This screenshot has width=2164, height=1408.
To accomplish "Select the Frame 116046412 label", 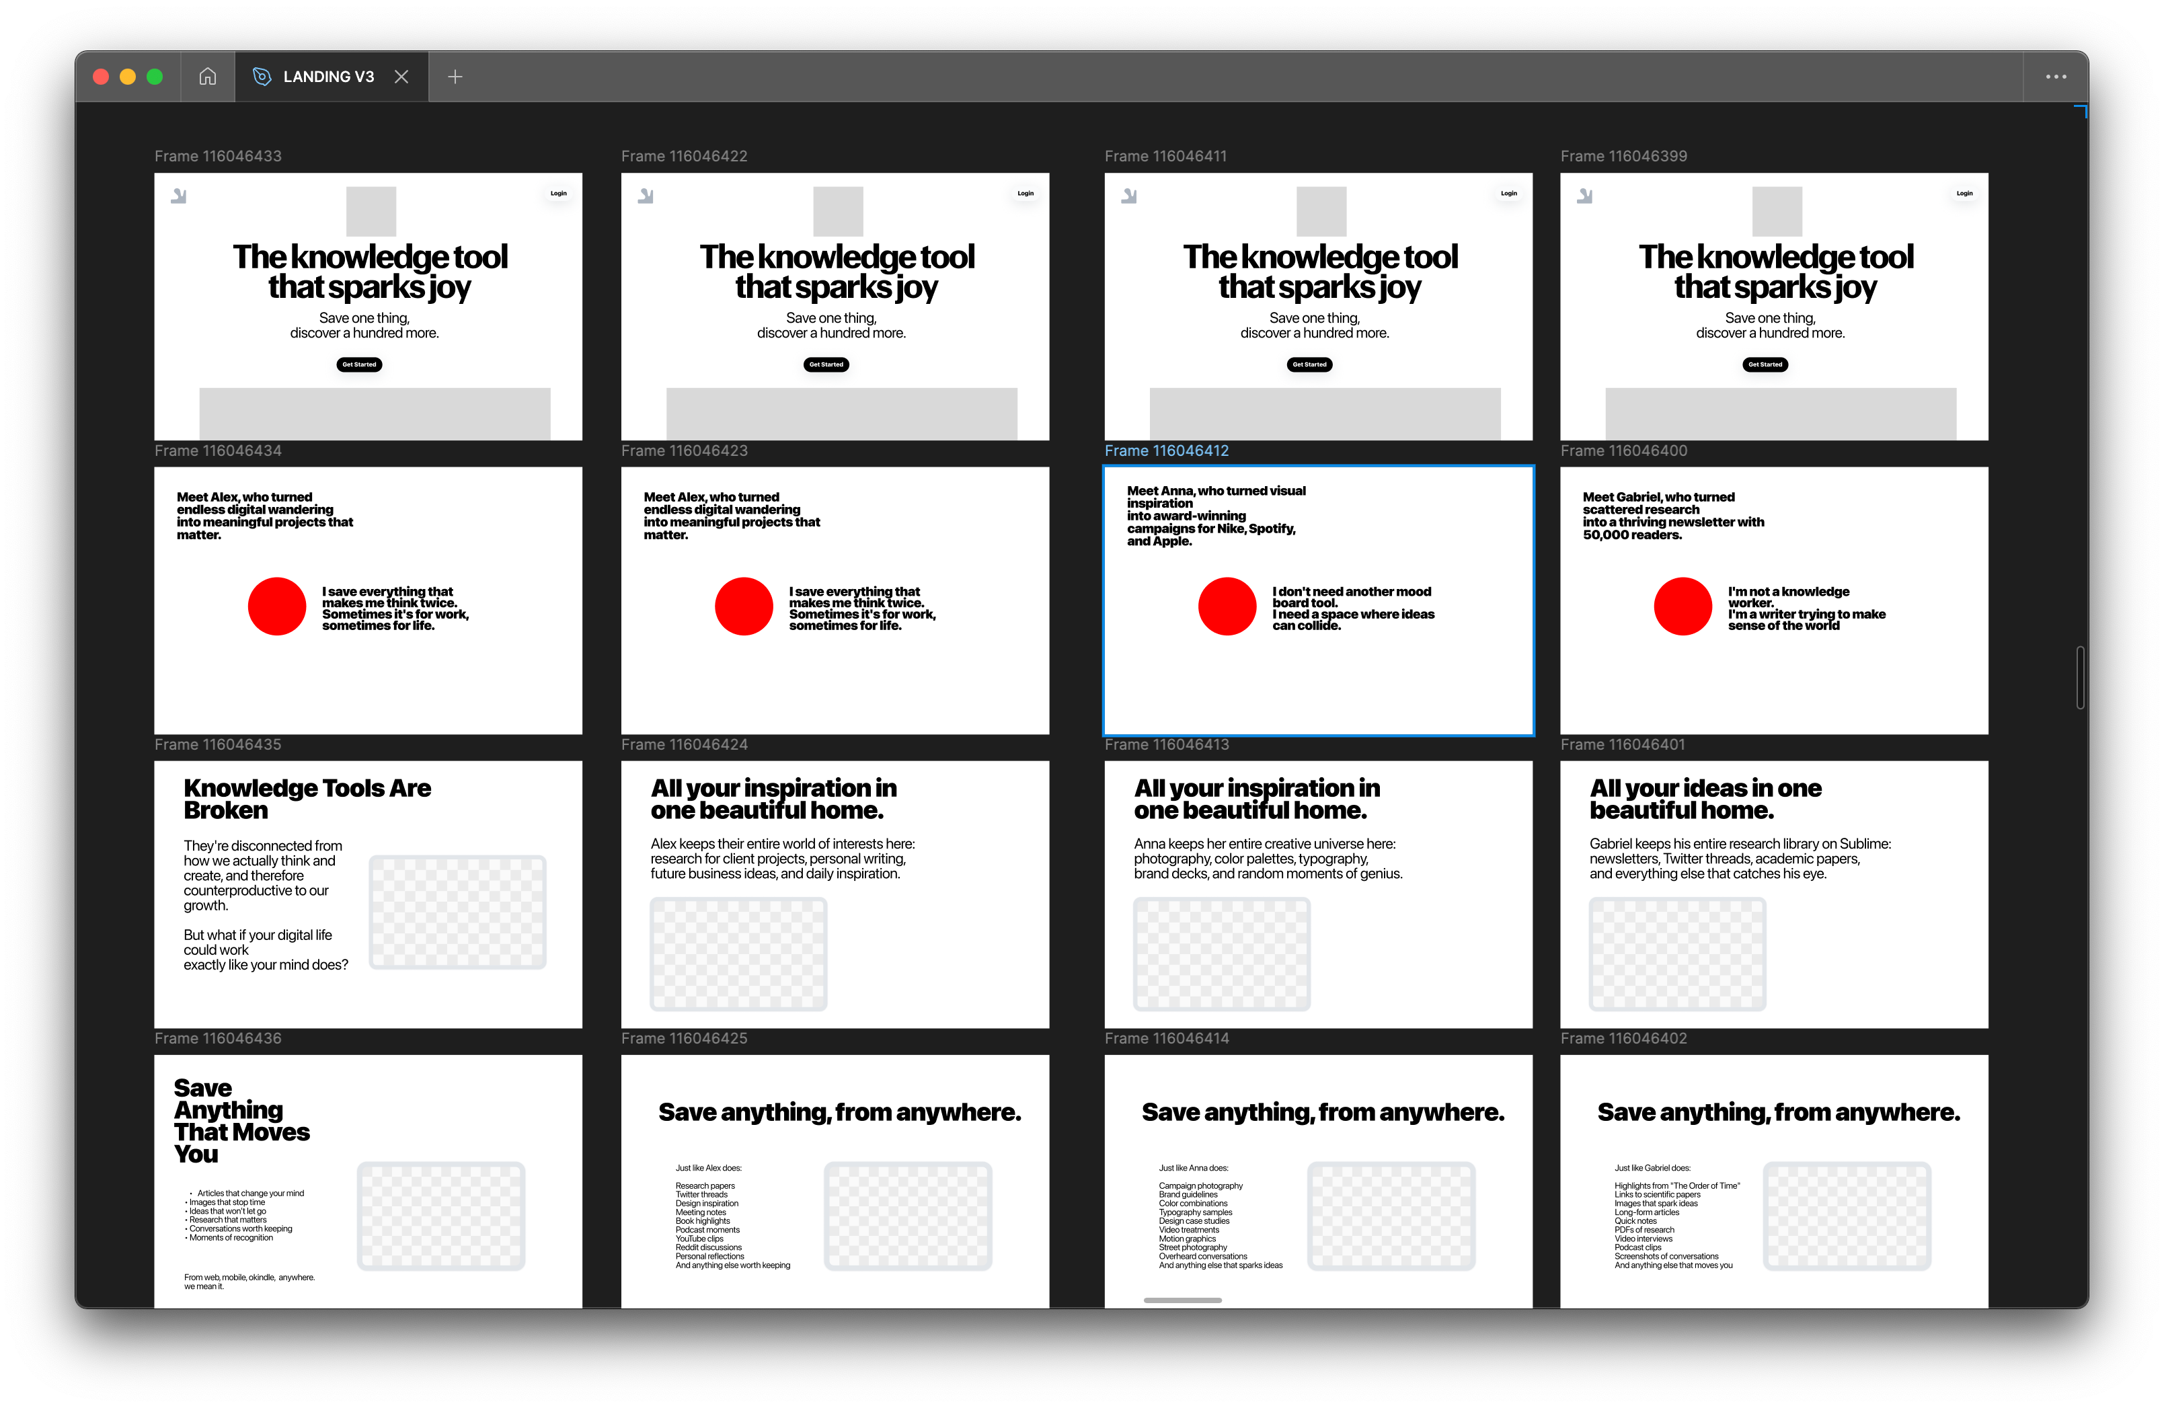I will coord(1165,451).
